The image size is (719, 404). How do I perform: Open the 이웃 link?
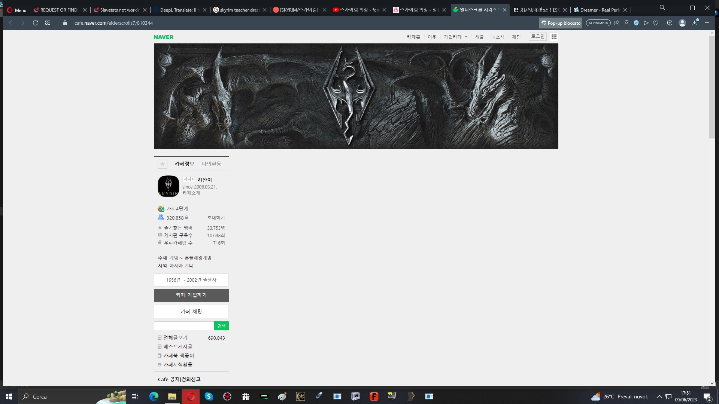click(432, 37)
